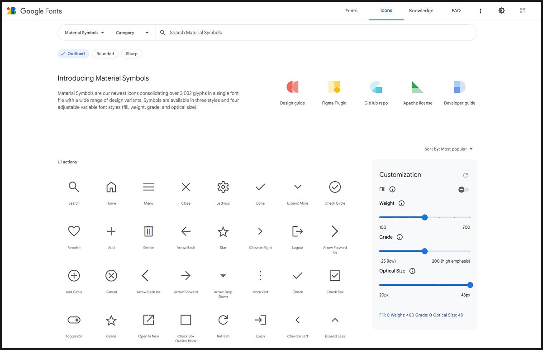Open Sort by Most popular dropdown
Image resolution: width=543 pixels, height=350 pixels.
pos(448,149)
